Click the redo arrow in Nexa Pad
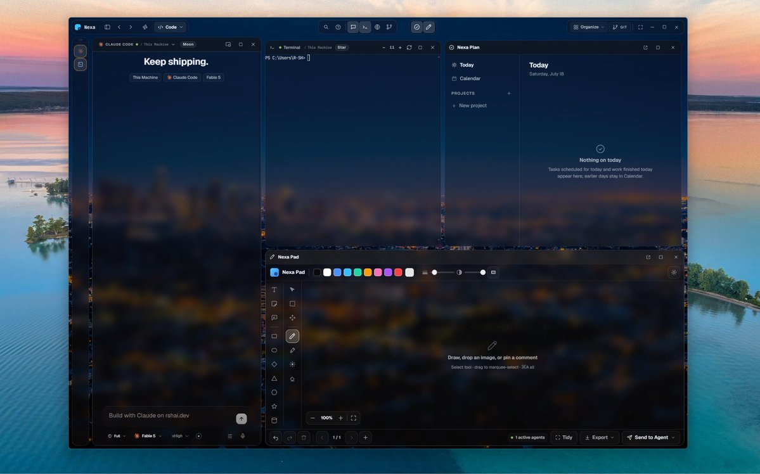Image resolution: width=760 pixels, height=474 pixels. pyautogui.click(x=290, y=438)
